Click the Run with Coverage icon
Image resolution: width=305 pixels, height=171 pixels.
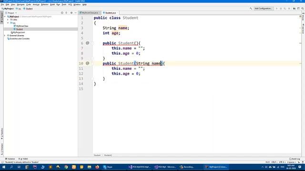(285, 9)
